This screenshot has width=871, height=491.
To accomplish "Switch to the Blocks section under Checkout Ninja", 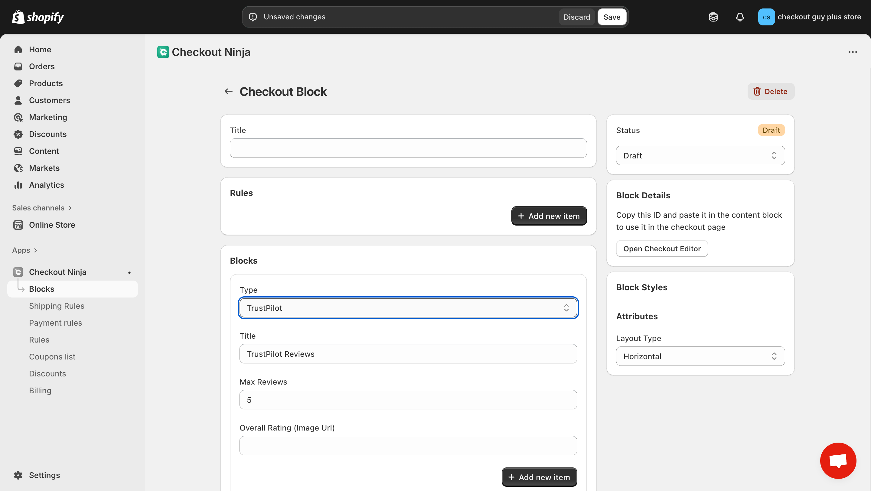I will point(41,289).
